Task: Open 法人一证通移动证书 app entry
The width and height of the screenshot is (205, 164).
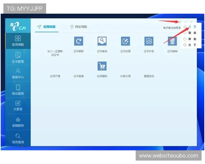Action: click(55, 53)
